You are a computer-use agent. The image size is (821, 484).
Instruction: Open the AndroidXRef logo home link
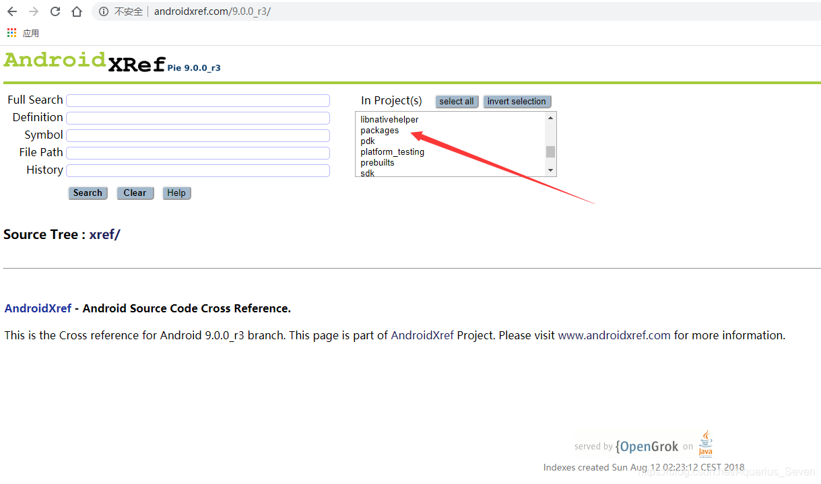[x=85, y=61]
